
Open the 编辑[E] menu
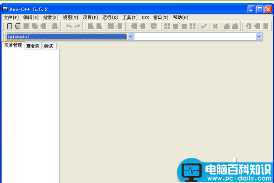[x=31, y=17]
